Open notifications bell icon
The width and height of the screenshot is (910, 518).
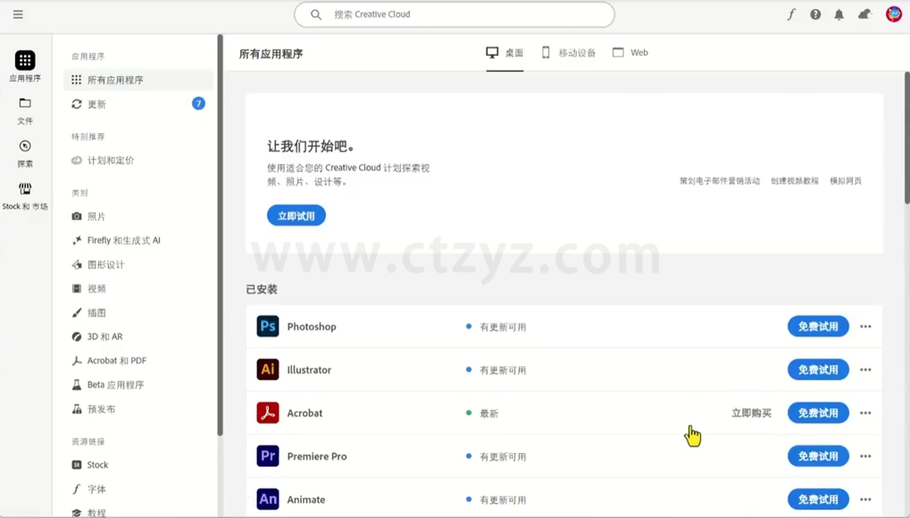(839, 14)
